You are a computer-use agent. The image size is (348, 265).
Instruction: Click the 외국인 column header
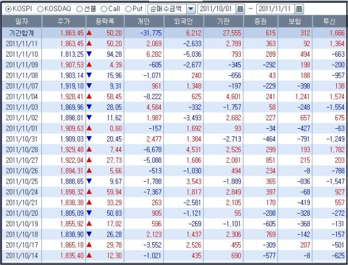pos(184,22)
